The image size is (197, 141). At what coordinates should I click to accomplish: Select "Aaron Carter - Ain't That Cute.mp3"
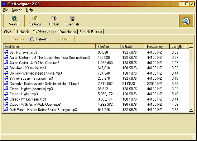coord(34,62)
